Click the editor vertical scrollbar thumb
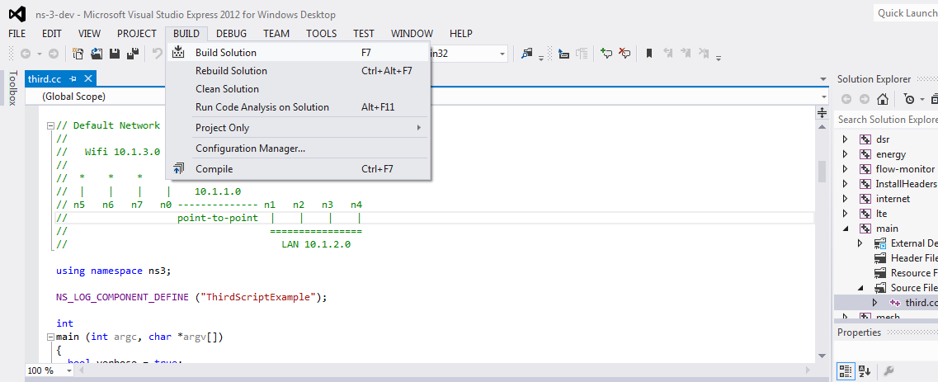Viewport: 938px width, 382px height. (x=822, y=171)
